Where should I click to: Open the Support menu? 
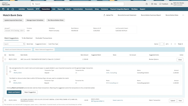pyautogui.click(x=142, y=9)
